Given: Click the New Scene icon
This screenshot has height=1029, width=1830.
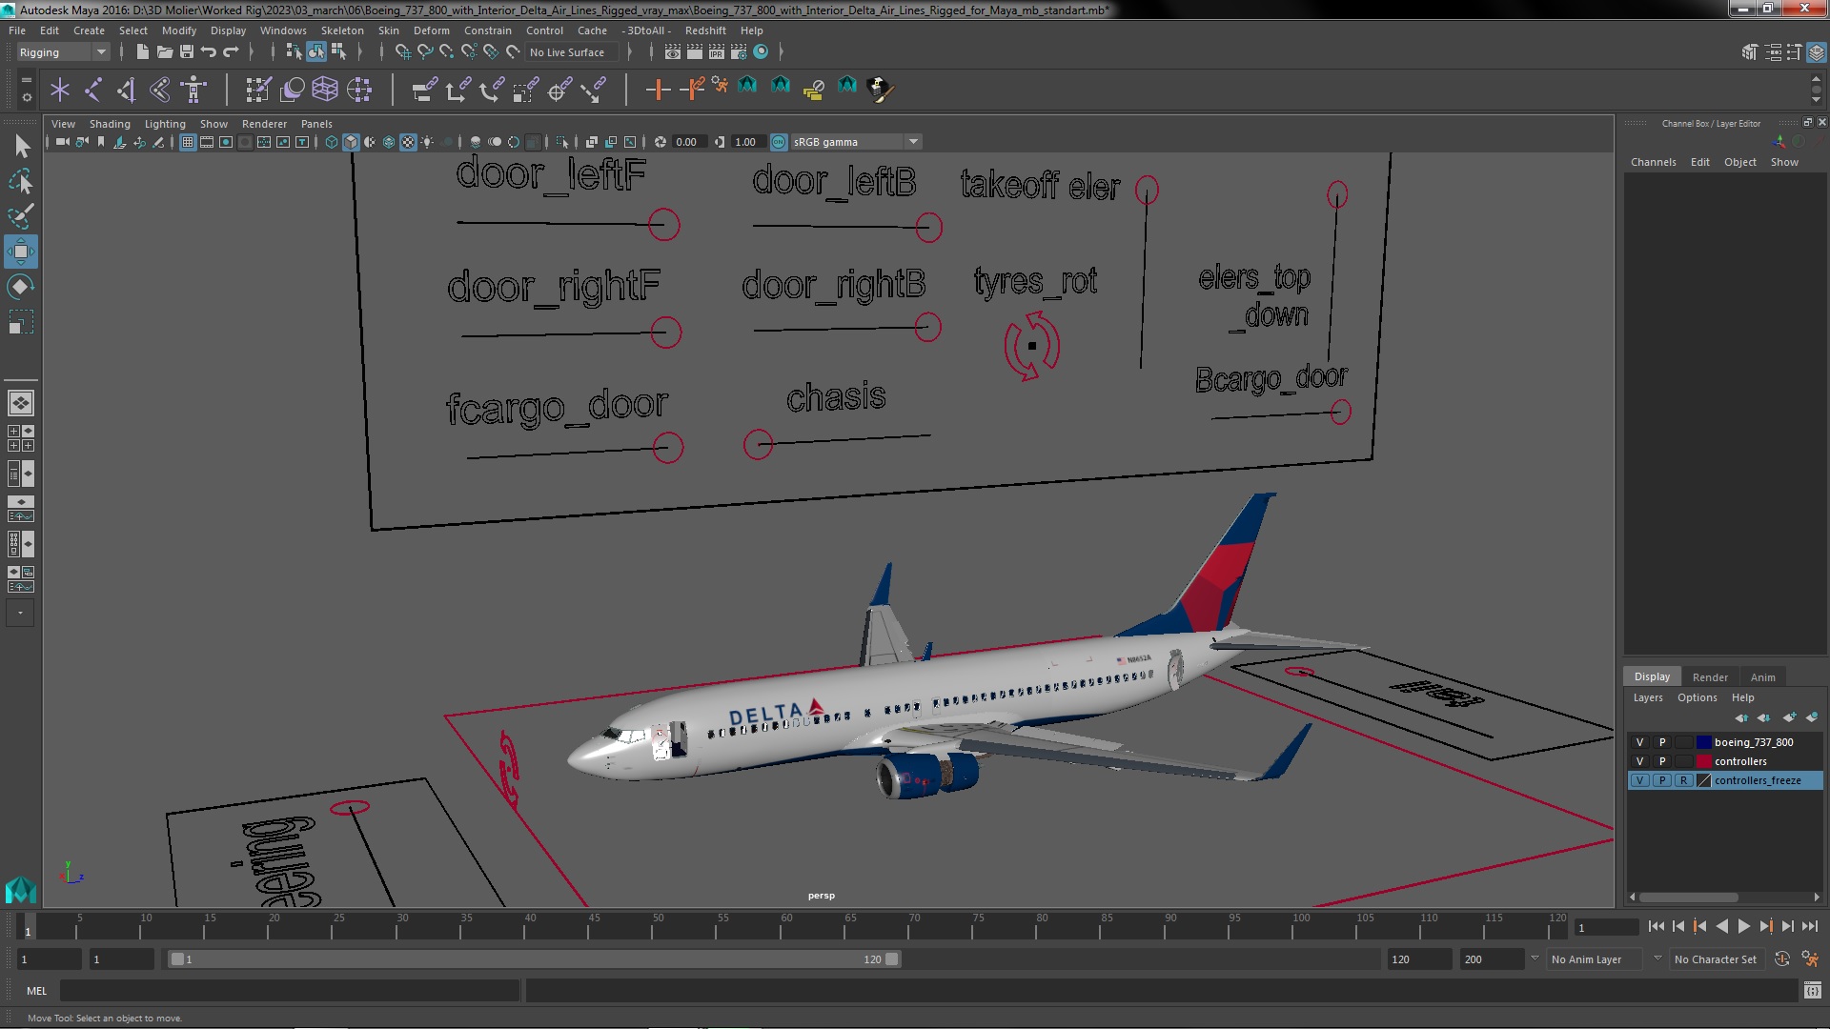Looking at the screenshot, I should (142, 51).
